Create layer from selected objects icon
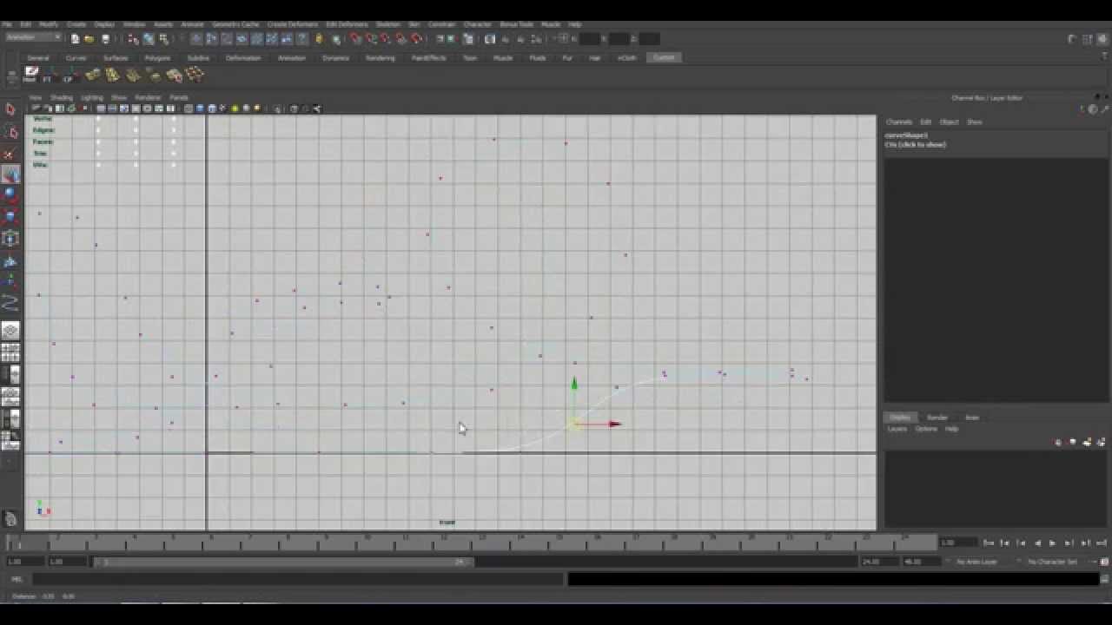This screenshot has width=1112, height=625. 1100,443
